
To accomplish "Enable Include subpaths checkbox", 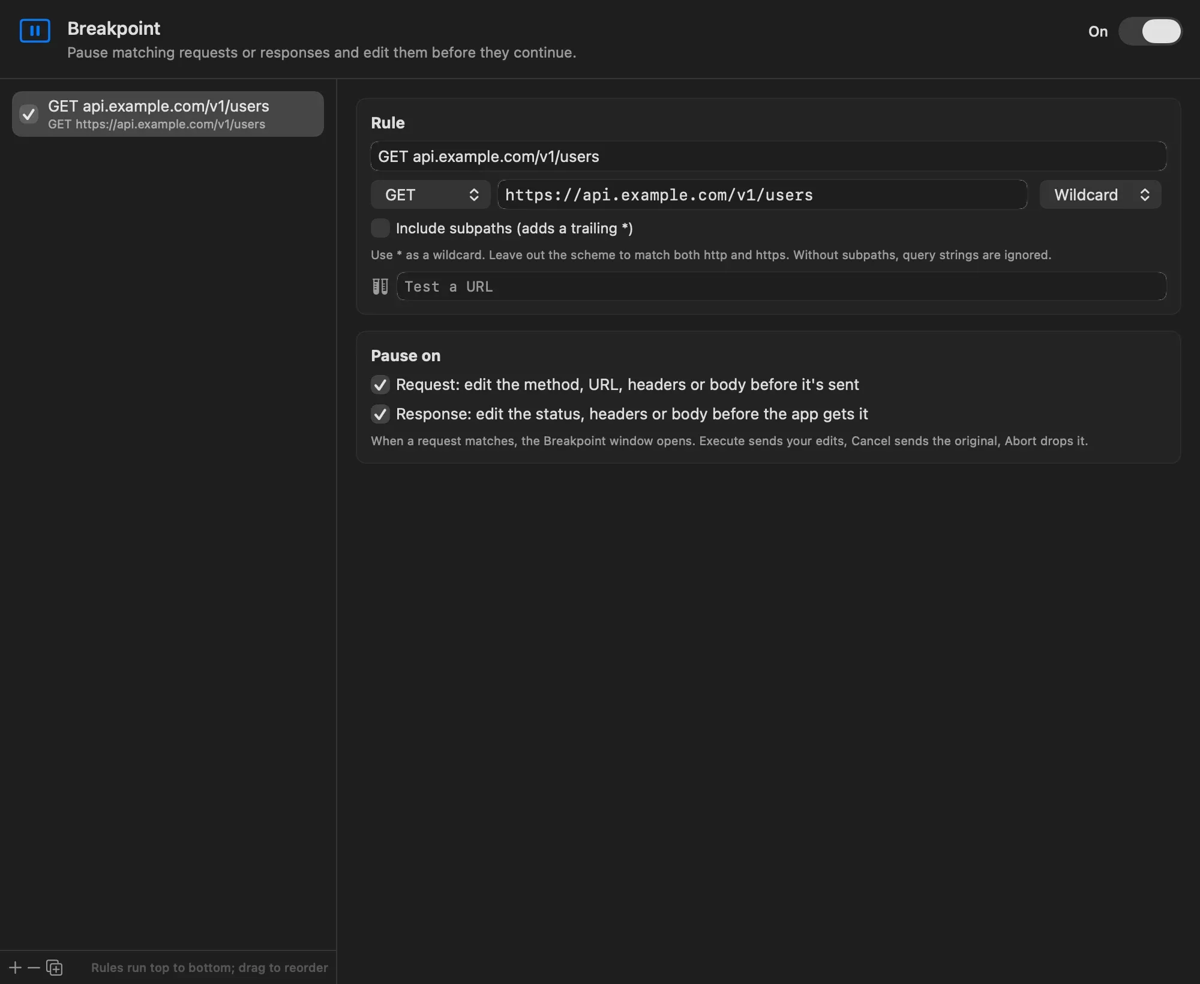I will pyautogui.click(x=380, y=228).
